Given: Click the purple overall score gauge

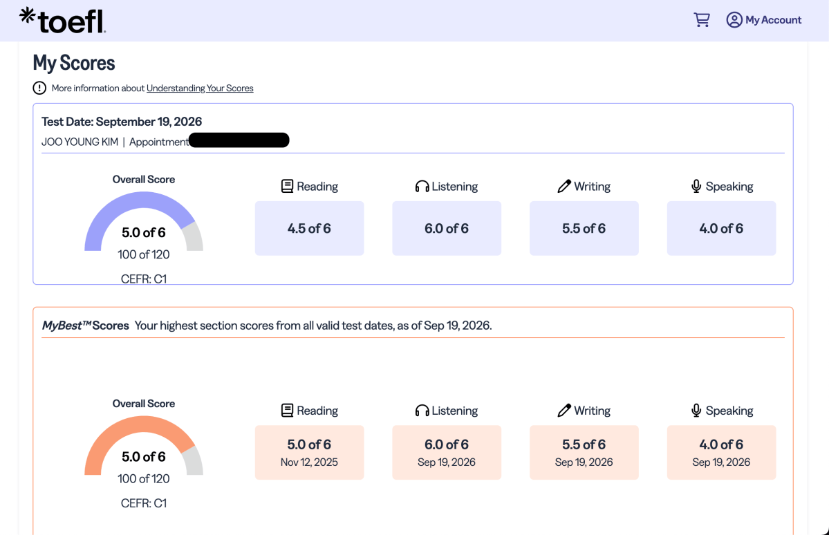Looking at the screenshot, I should (x=144, y=221).
